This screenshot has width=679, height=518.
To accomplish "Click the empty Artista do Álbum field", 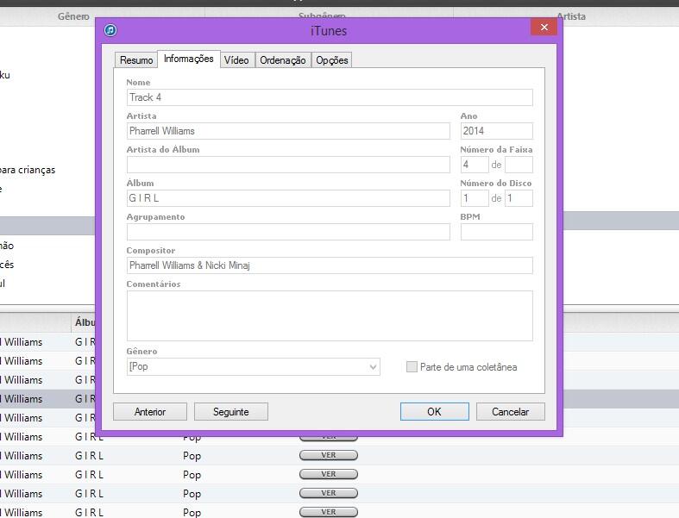I will click(288, 165).
